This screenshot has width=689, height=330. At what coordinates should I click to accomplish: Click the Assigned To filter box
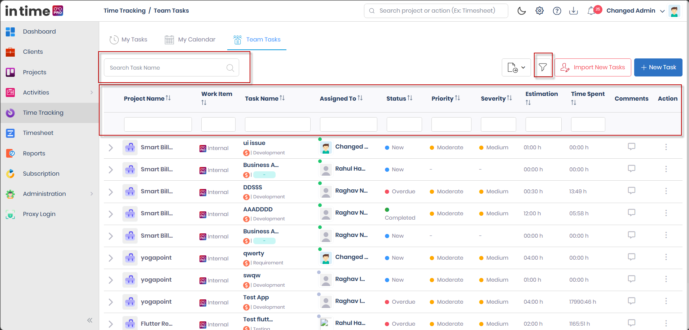click(348, 124)
